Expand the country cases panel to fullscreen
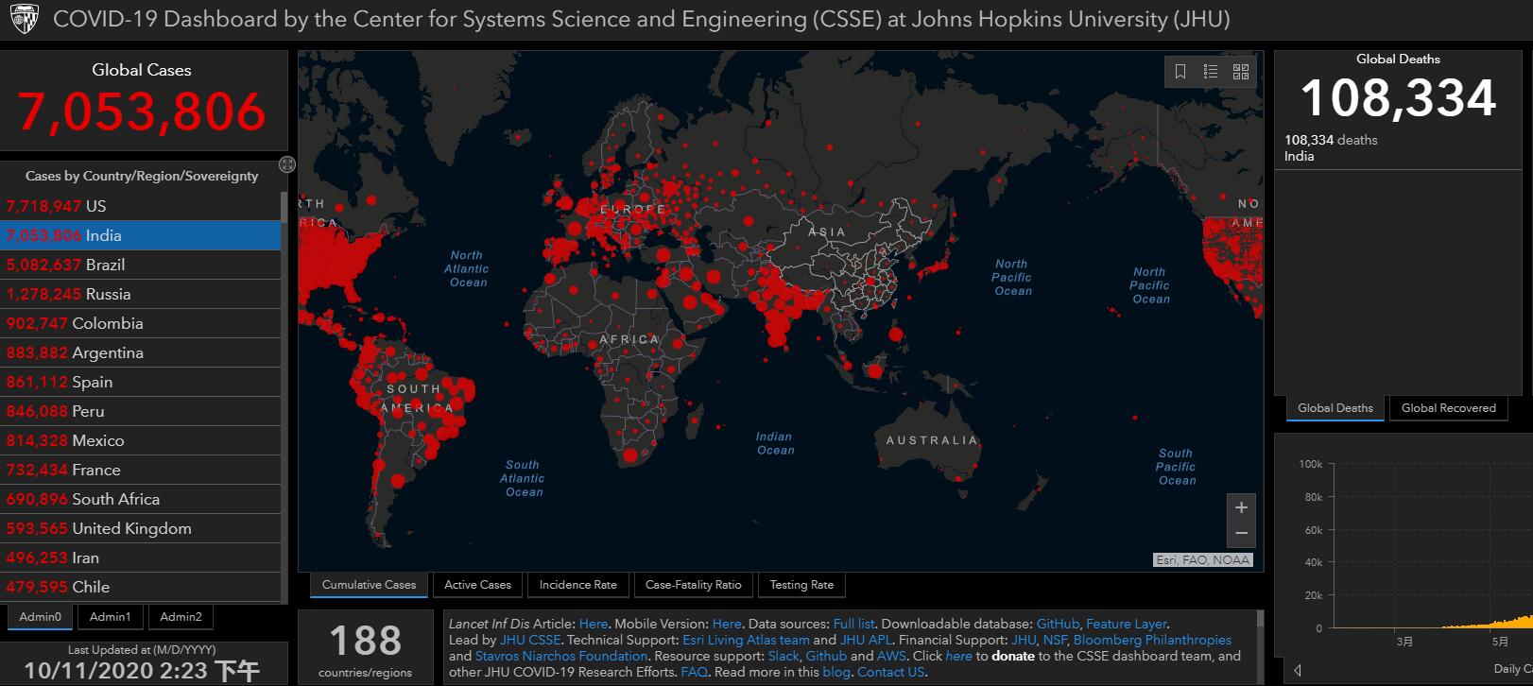The height and width of the screenshot is (686, 1533). (287, 164)
